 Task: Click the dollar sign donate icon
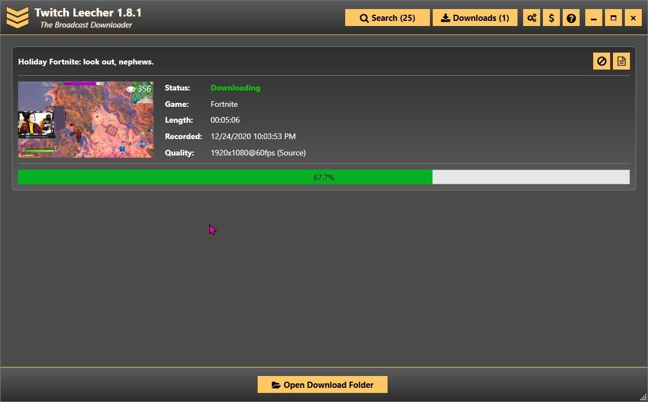pos(551,18)
